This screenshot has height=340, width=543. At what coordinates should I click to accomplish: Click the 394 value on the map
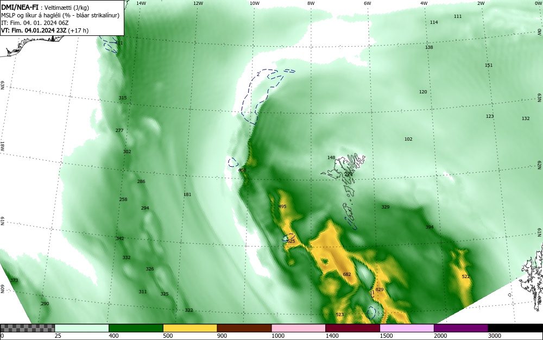tap(430, 227)
